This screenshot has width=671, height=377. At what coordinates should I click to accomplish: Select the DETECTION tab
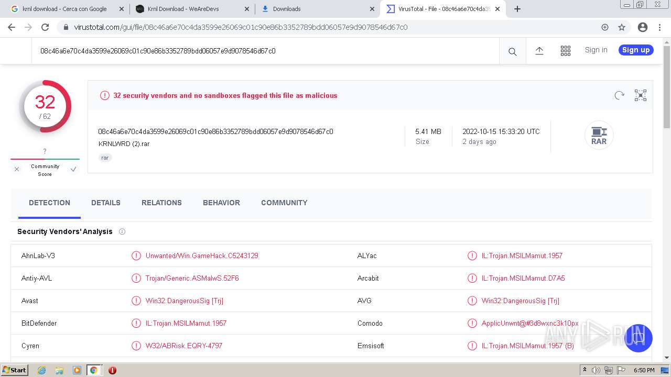click(x=49, y=203)
